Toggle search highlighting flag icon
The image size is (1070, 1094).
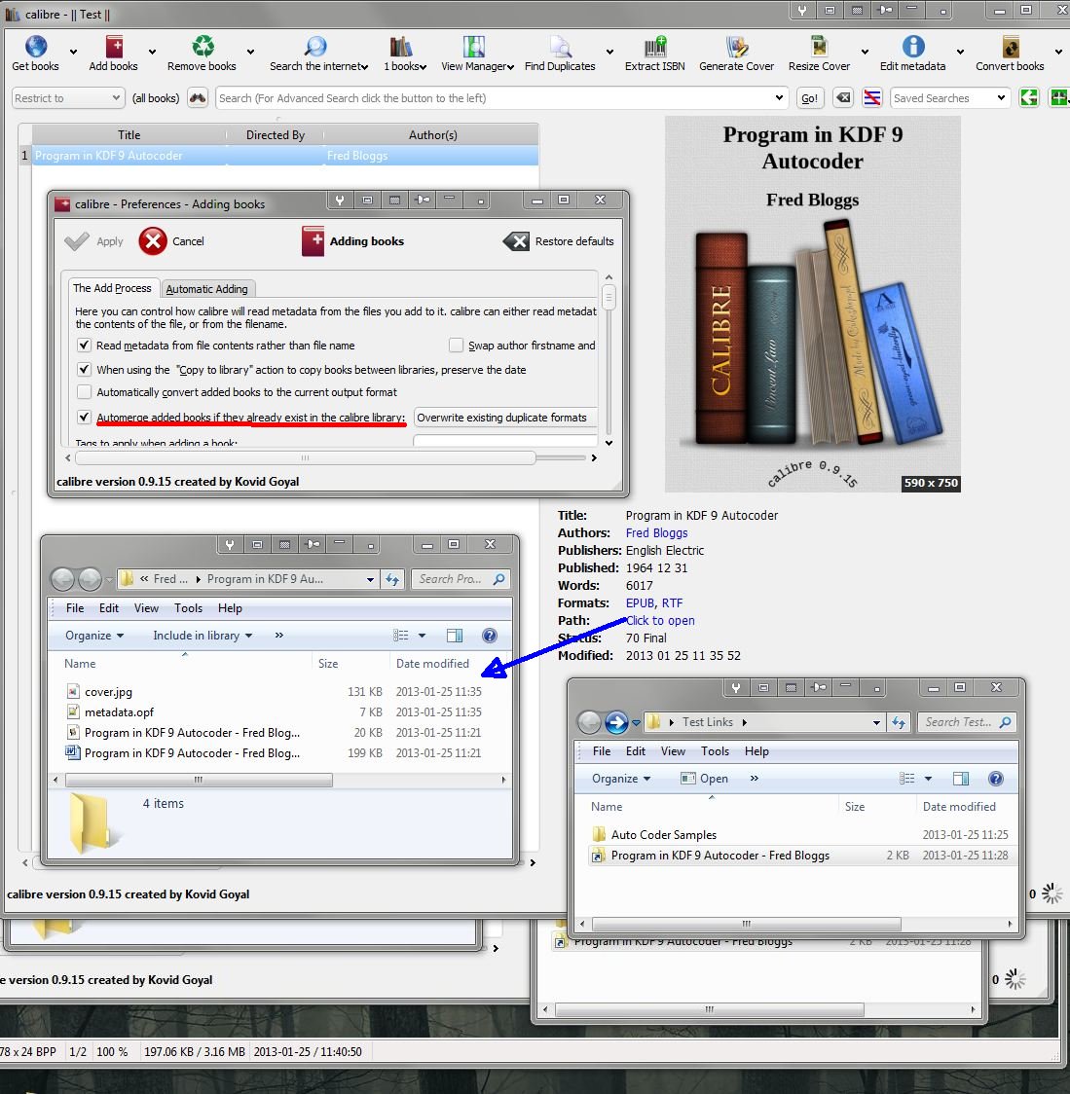coord(871,98)
